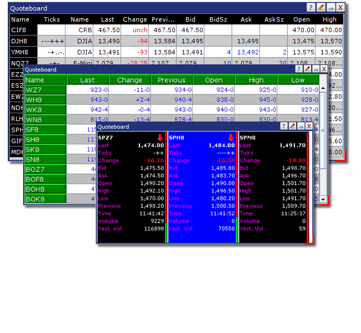The image size is (361, 333).
Task: Click the Low header in green Quoteboard
Action: point(298,80)
